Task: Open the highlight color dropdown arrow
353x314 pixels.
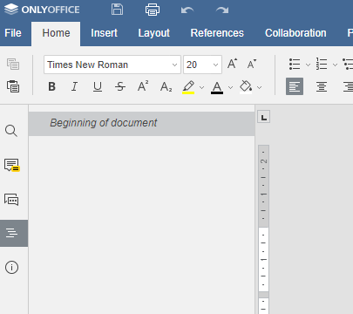Action: 201,87
